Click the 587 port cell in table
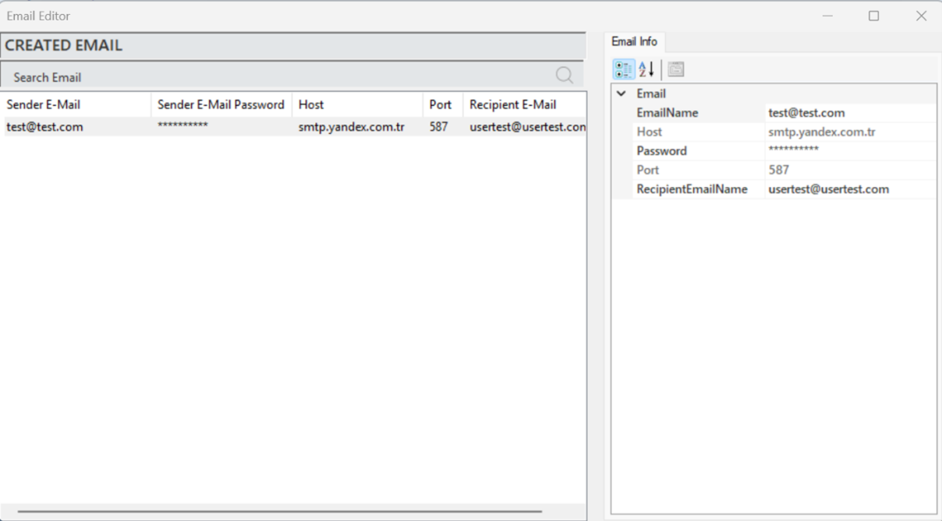The width and height of the screenshot is (942, 521). click(x=439, y=127)
